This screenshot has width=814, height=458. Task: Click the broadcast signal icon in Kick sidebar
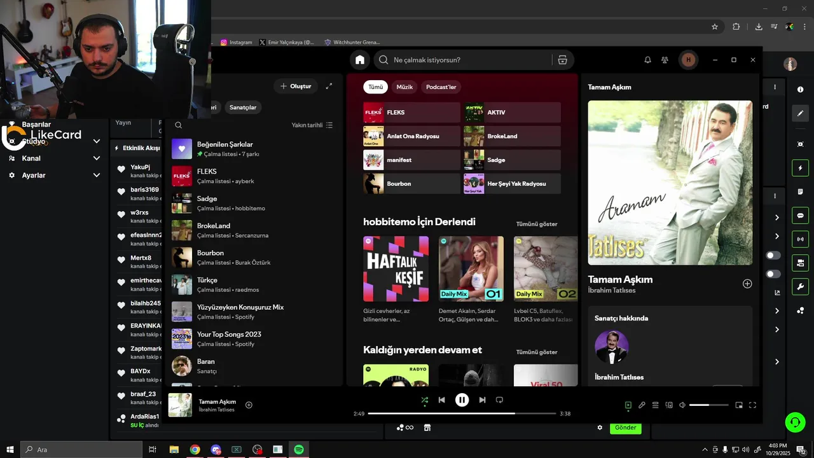801,239
